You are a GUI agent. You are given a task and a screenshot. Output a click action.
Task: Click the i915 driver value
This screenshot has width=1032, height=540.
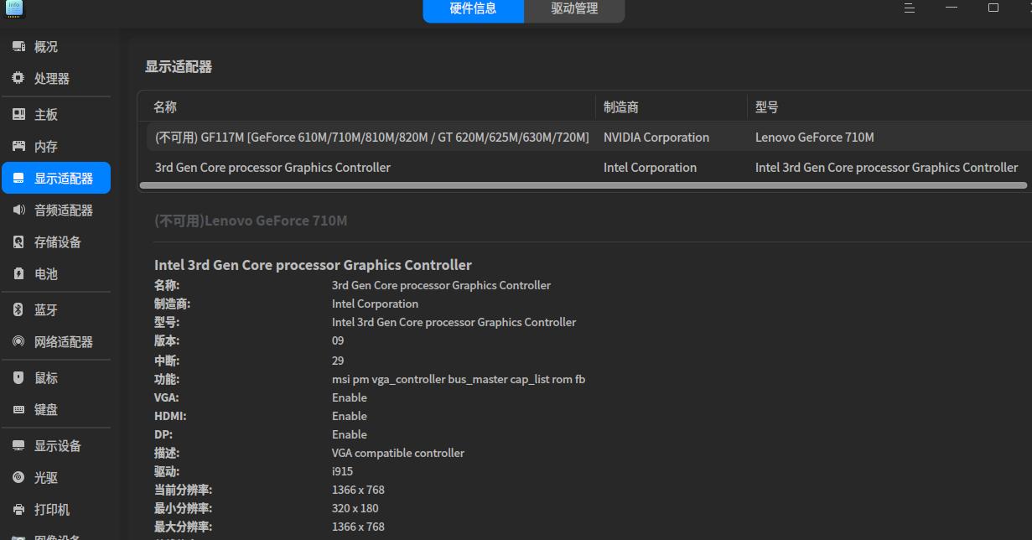click(342, 471)
